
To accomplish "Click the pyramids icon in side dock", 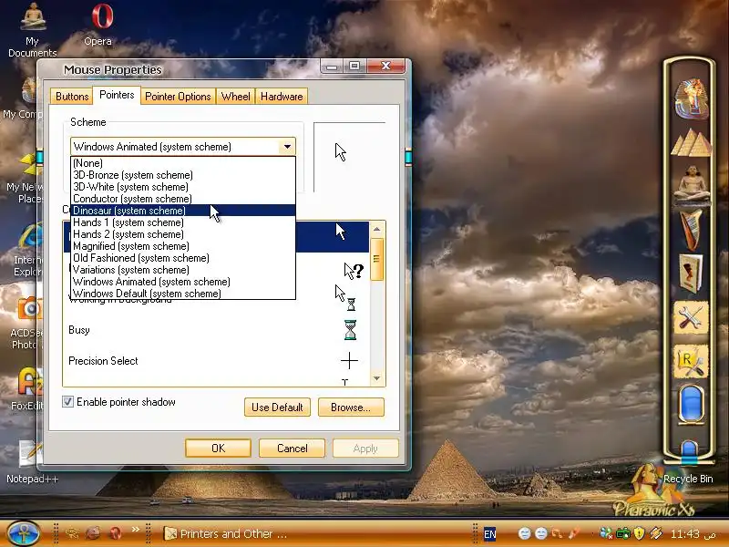I will pos(692,143).
